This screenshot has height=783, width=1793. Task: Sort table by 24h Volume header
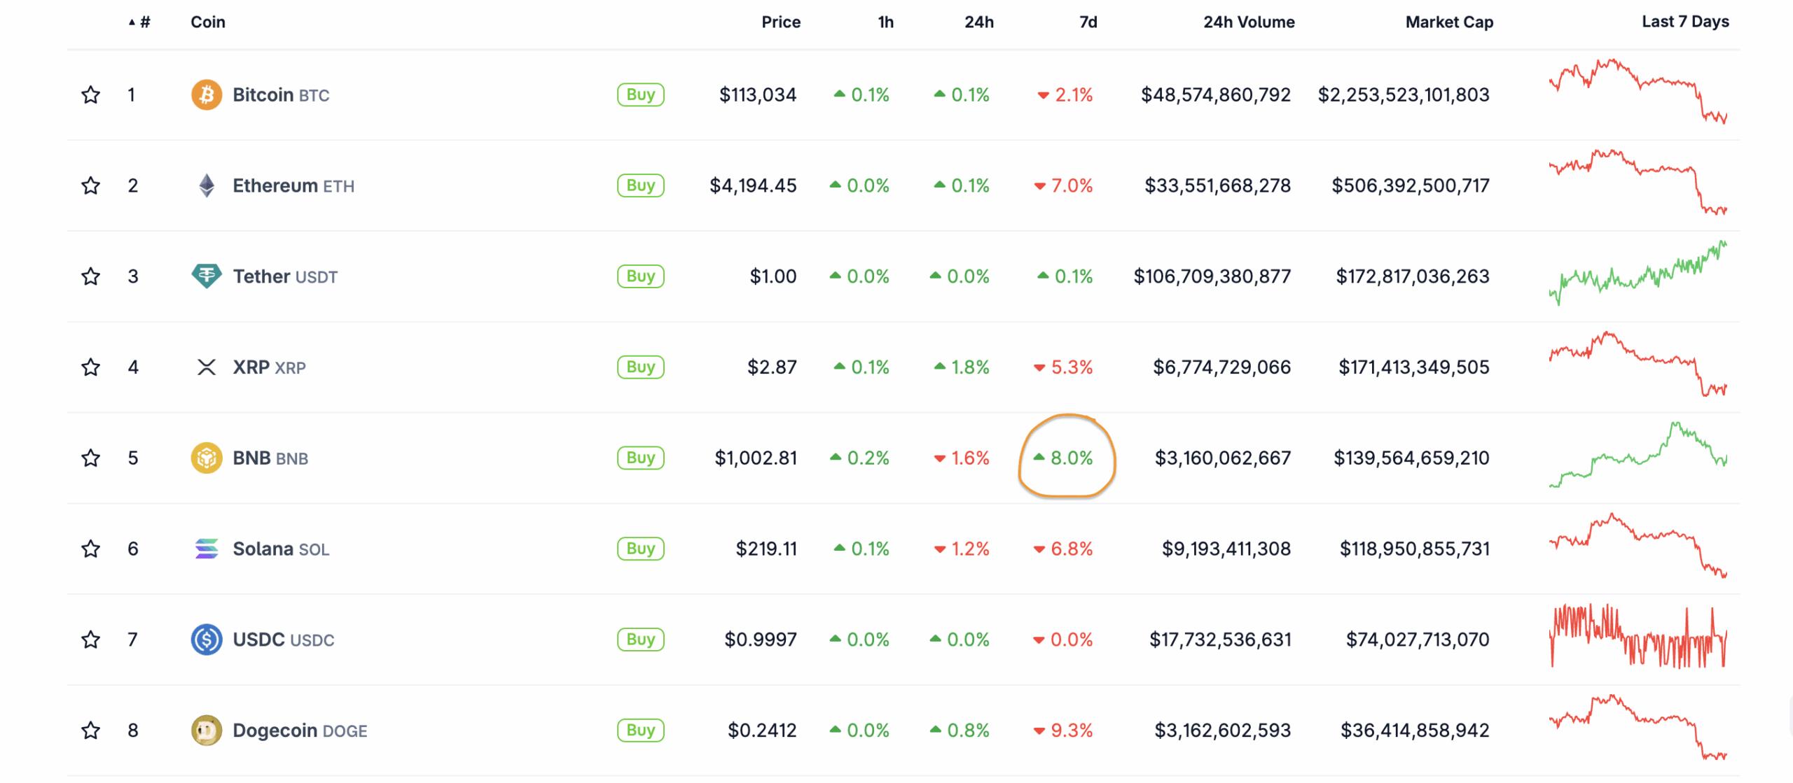1249,22
